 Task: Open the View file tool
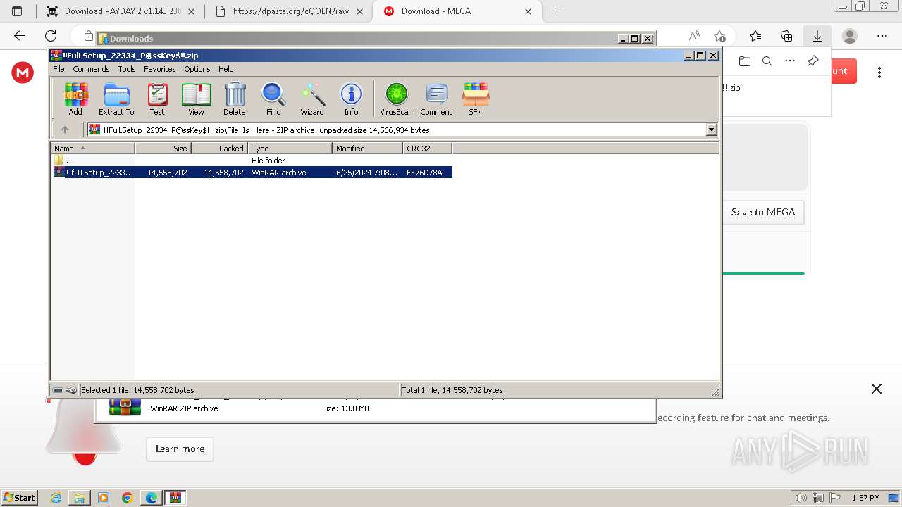196,99
